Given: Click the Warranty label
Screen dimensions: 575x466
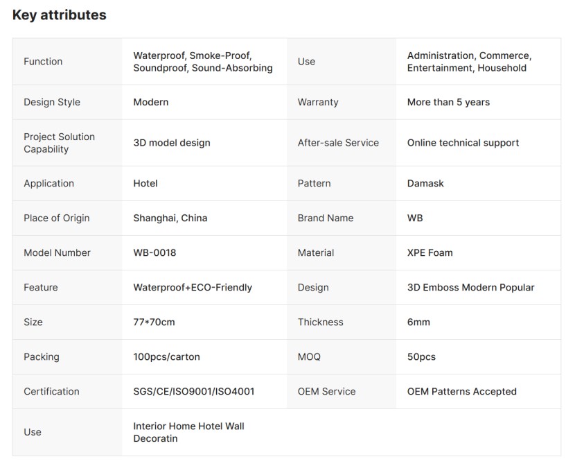Looking at the screenshot, I should click(x=318, y=102).
